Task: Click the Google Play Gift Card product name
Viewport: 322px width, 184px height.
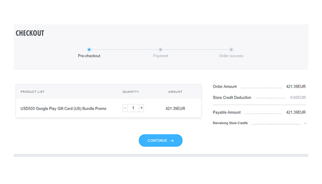Action: pyautogui.click(x=63, y=109)
